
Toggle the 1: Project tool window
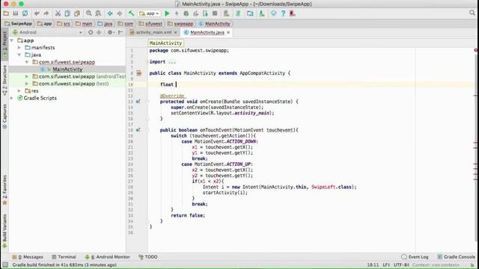(x=4, y=43)
